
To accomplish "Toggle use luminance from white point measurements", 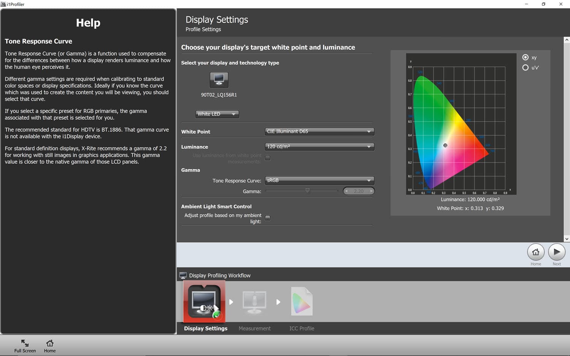I will coord(268,158).
